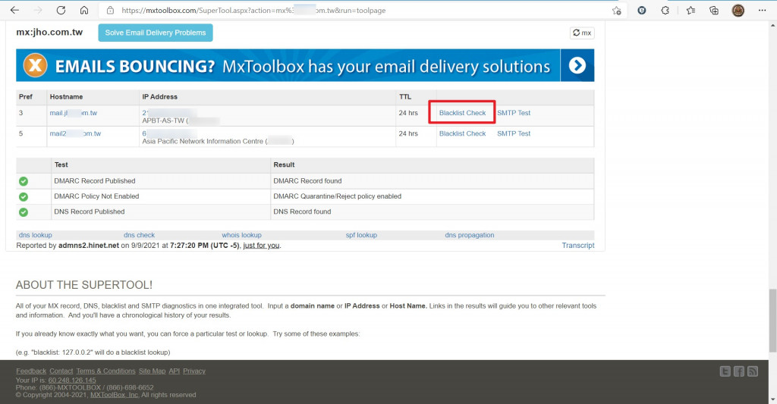Click the 'Hostname' column header
Viewport: 777px width, 404px height.
[x=66, y=96]
